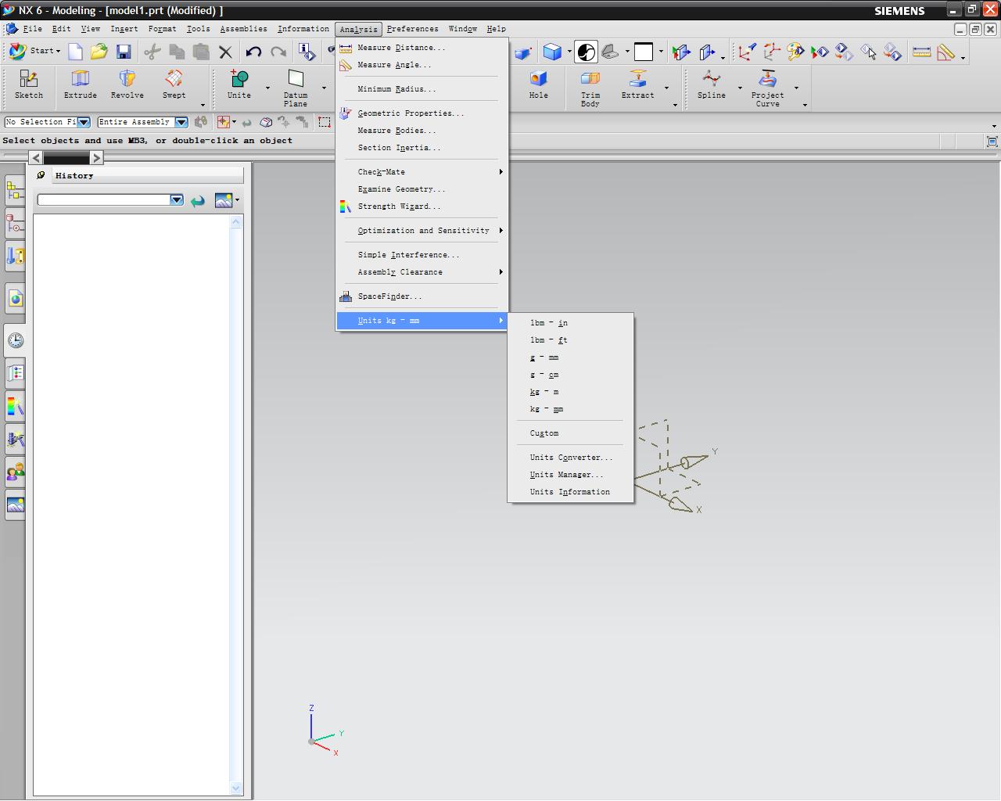Click the Measure Distance ruler toolbar icon
1001x801 pixels.
[922, 52]
